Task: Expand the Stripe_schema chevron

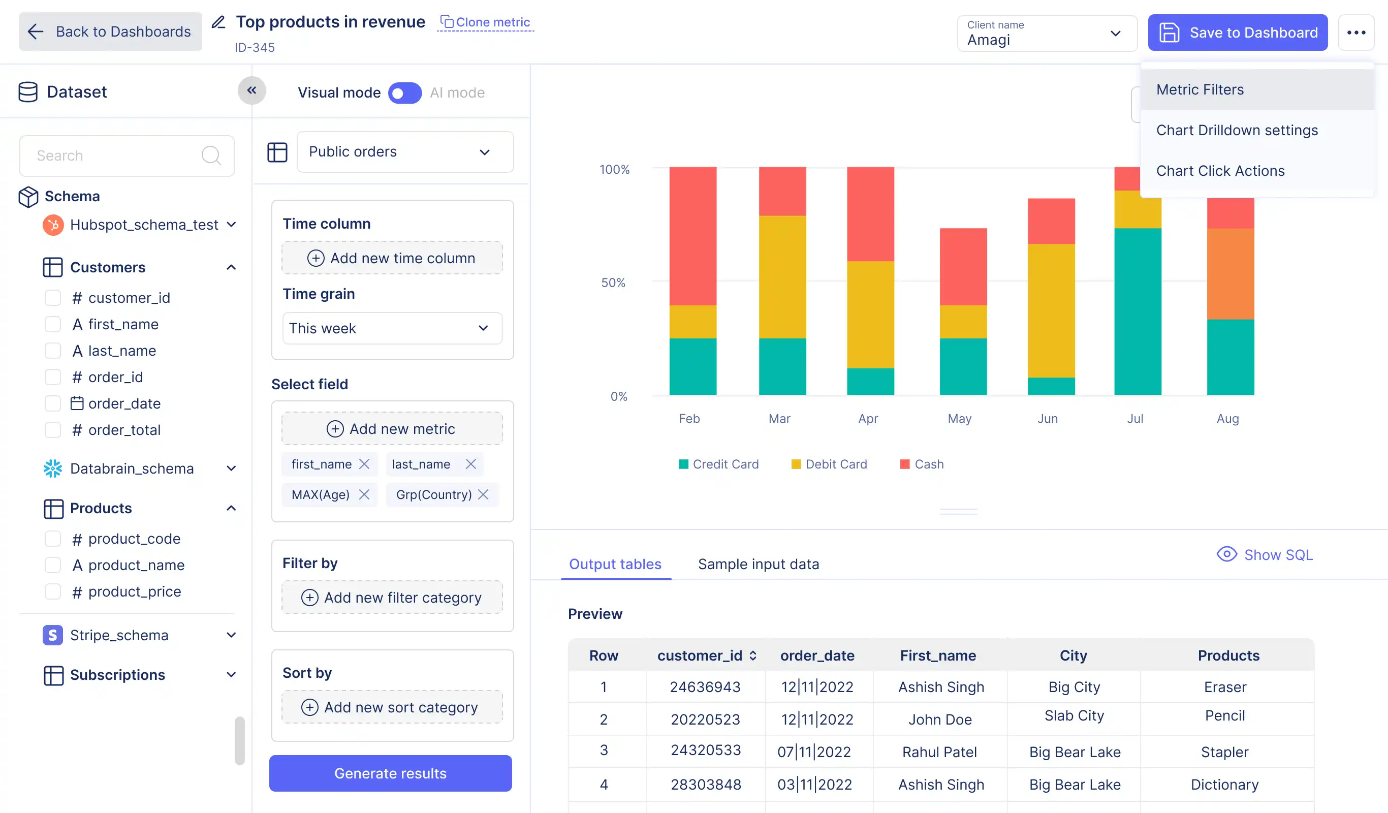Action: pos(231,635)
